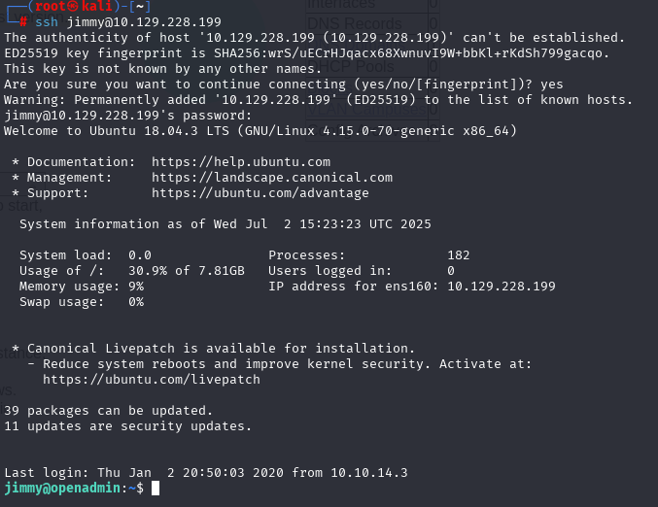Click the Welcome to Ubuntu 18.04.3 LTS line
The width and height of the screenshot is (658, 507).
pos(260,131)
